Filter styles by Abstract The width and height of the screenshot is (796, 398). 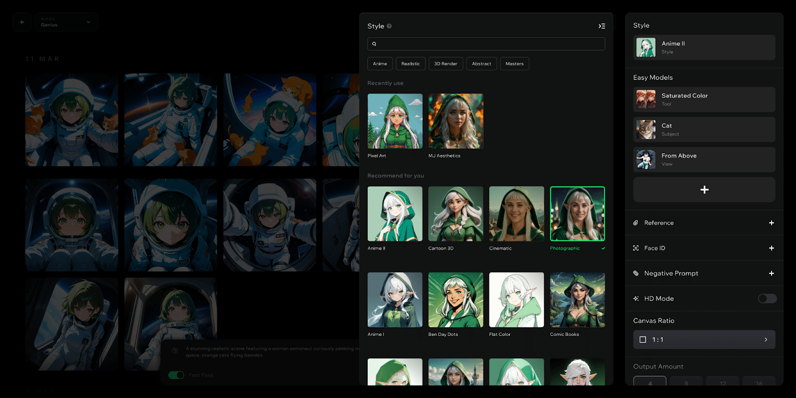481,64
